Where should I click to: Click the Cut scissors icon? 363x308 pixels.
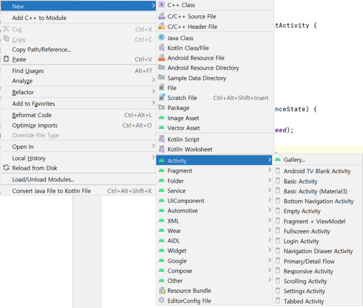(6, 29)
